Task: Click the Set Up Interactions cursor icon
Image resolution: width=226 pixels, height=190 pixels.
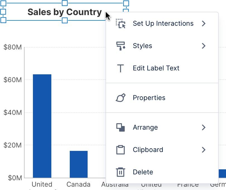Action: (x=120, y=23)
